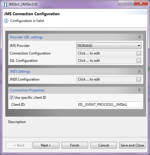
Task: Select the JNDI Settings header title
Action: pyautogui.click(x=20, y=71)
